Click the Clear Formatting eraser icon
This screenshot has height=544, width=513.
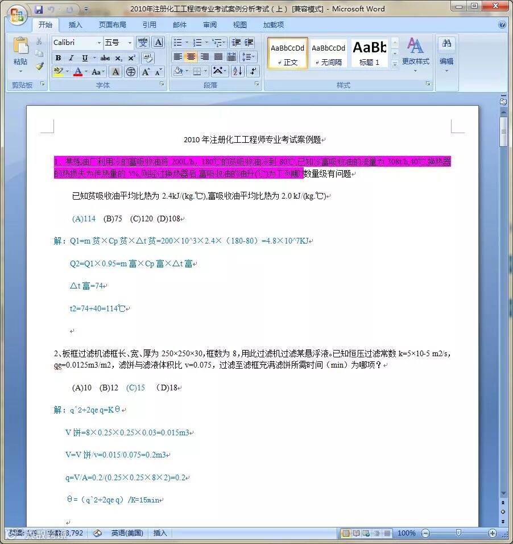147,57
